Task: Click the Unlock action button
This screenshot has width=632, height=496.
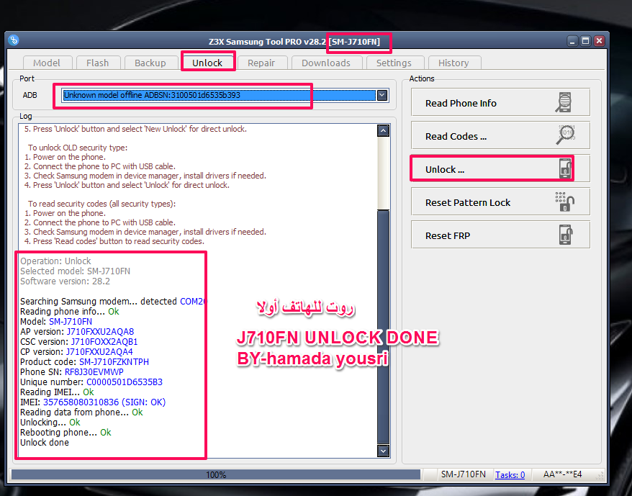Action: point(500,168)
